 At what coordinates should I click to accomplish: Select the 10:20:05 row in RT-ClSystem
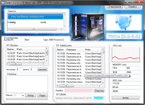click(x=26, y=59)
